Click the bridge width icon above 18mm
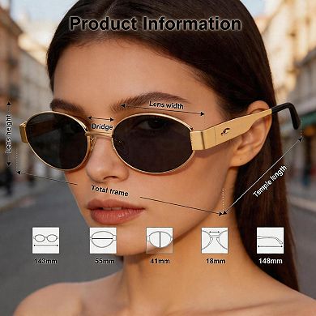This screenshot has height=316, width=316. click(x=215, y=241)
